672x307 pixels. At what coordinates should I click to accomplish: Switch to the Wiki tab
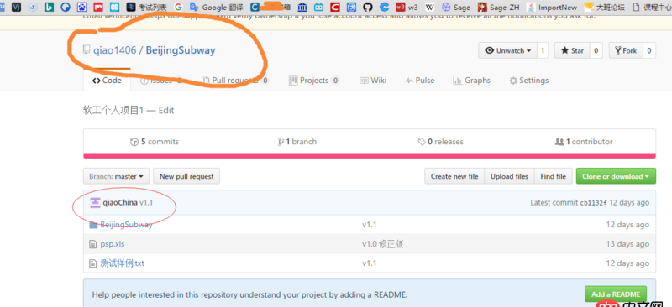click(373, 81)
